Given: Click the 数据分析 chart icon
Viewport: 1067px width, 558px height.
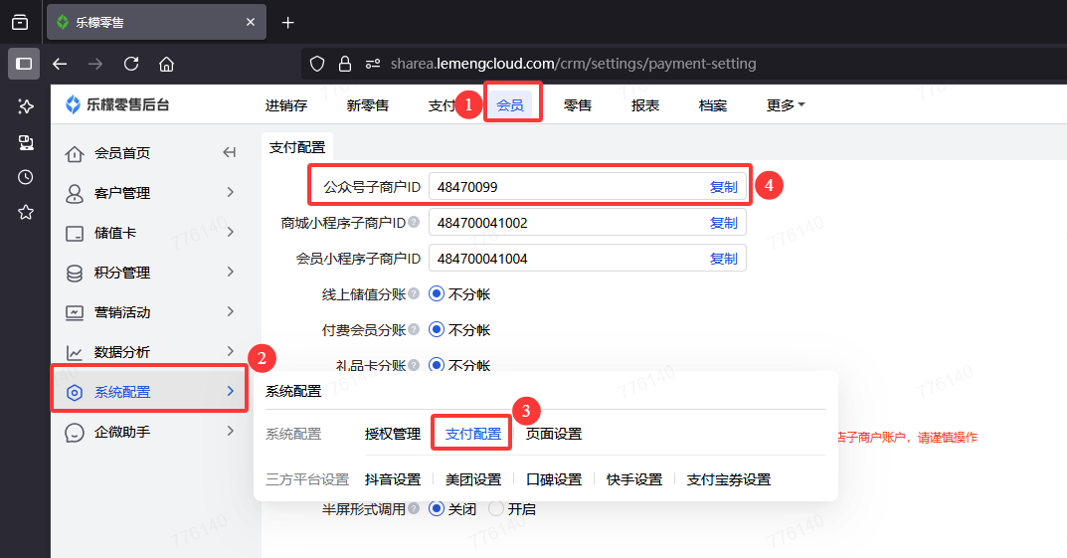Looking at the screenshot, I should (x=75, y=352).
